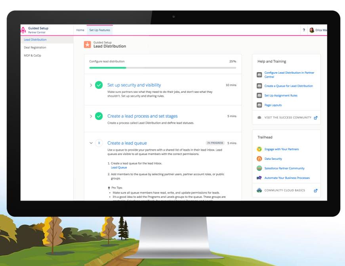Open the Page Layouts help link

pos(273,105)
